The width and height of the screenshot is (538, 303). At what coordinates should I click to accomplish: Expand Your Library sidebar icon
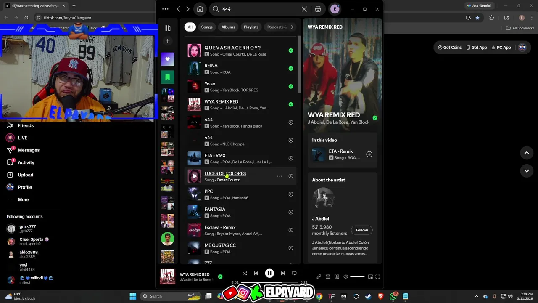167,28
